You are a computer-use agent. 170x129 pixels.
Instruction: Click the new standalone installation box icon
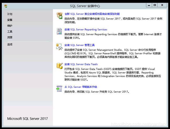click(x=59, y=15)
